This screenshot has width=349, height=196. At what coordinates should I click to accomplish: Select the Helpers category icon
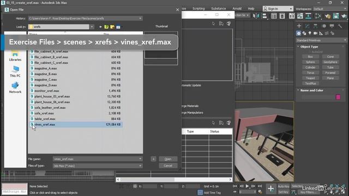[x=321, y=33]
